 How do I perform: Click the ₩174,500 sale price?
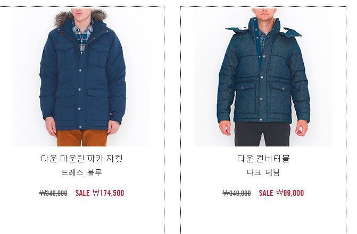[x=109, y=193]
